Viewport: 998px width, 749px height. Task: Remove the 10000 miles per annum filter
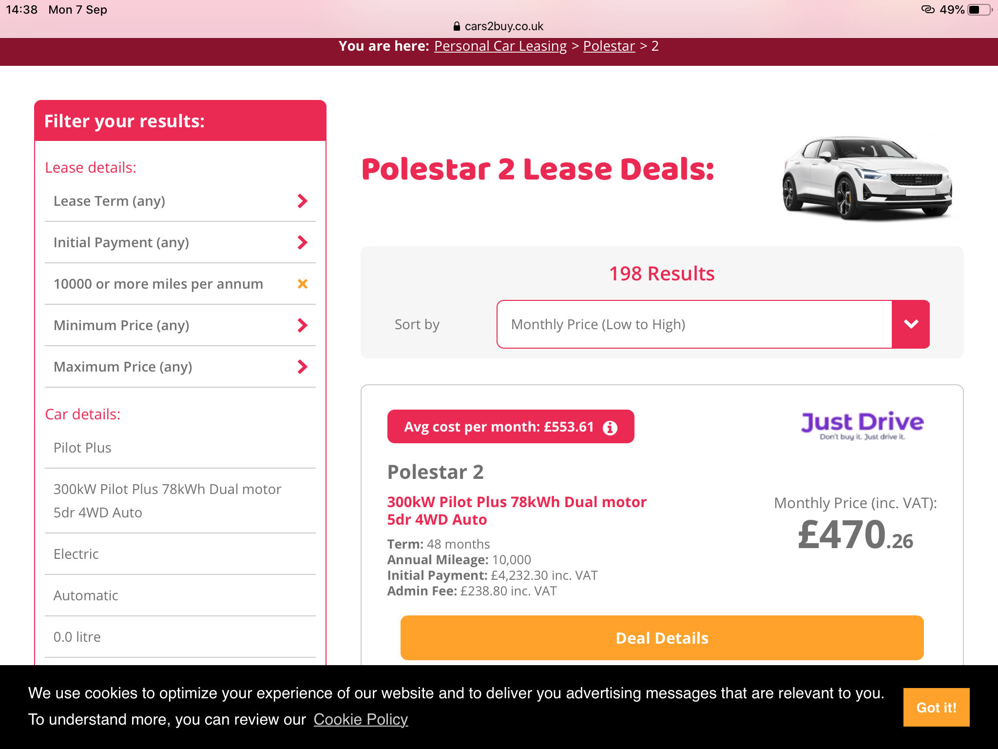pyautogui.click(x=303, y=284)
